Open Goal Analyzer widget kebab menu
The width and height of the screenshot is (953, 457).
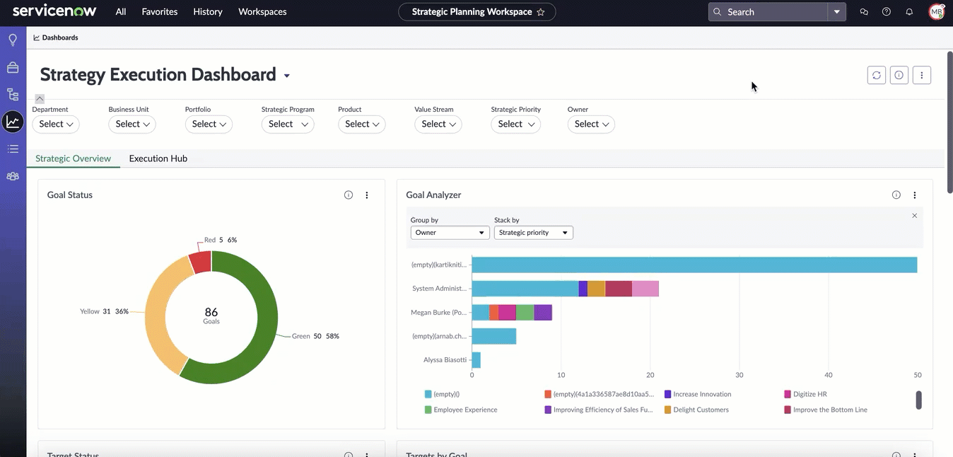click(915, 195)
